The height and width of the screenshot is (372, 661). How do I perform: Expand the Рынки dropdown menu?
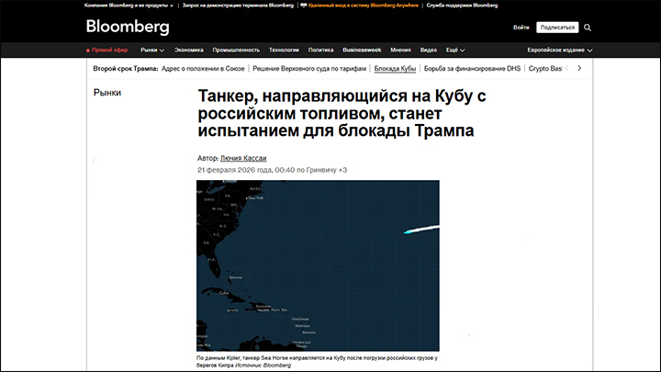pyautogui.click(x=152, y=51)
